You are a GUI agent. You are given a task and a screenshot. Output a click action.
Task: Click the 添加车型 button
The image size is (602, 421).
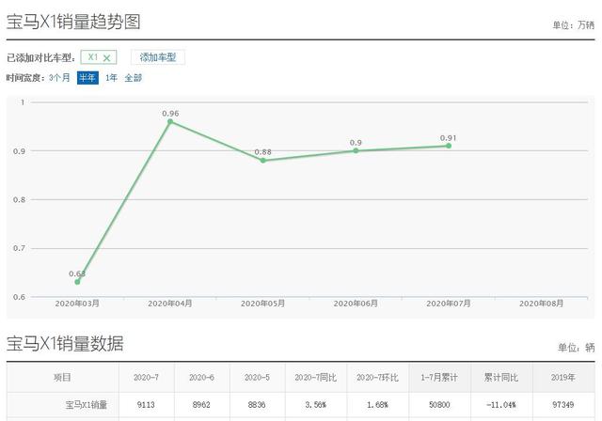(x=158, y=57)
